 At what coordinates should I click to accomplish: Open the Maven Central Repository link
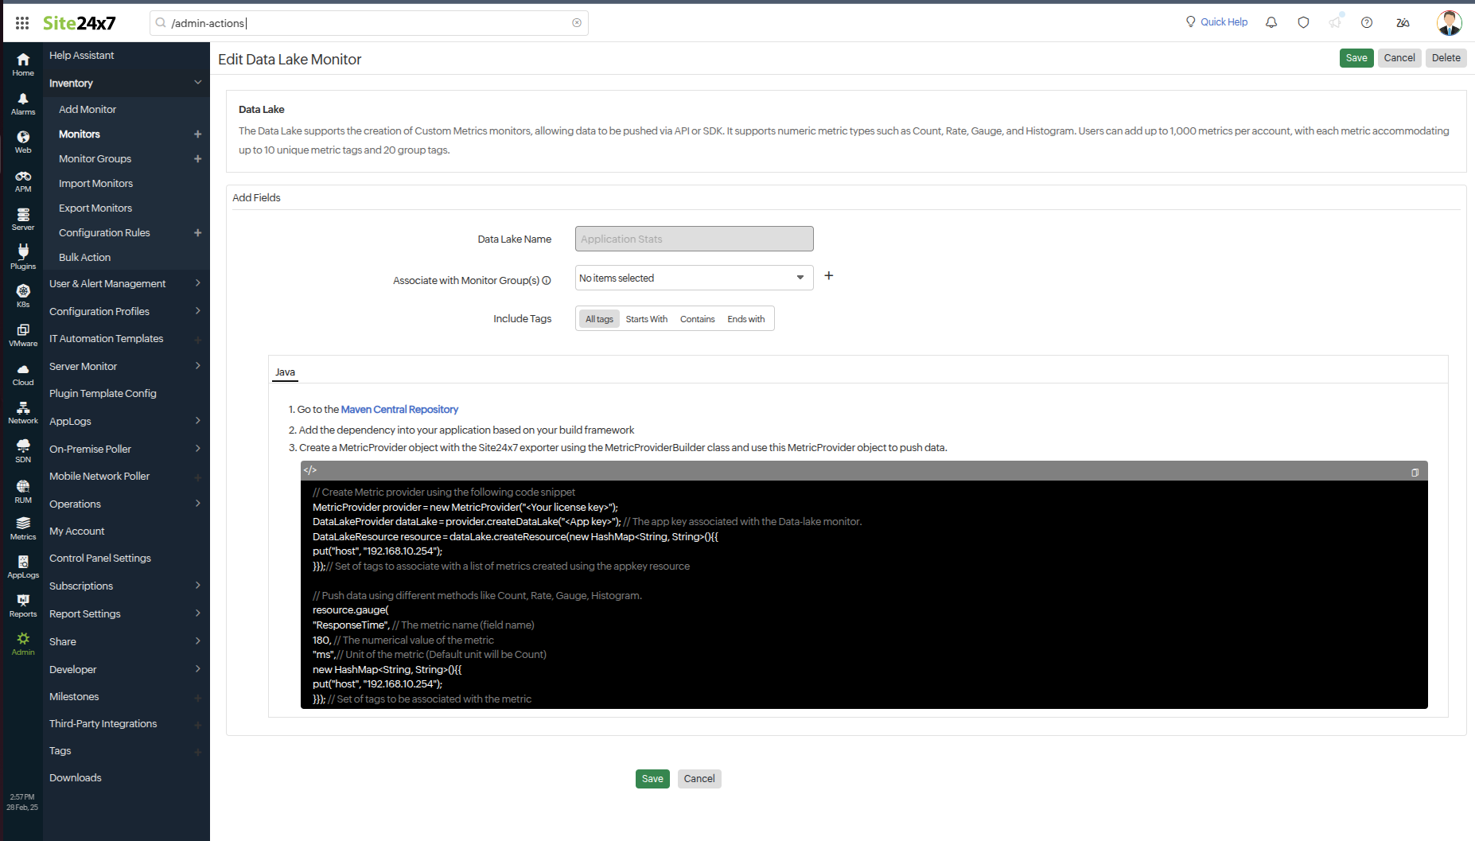(x=399, y=409)
